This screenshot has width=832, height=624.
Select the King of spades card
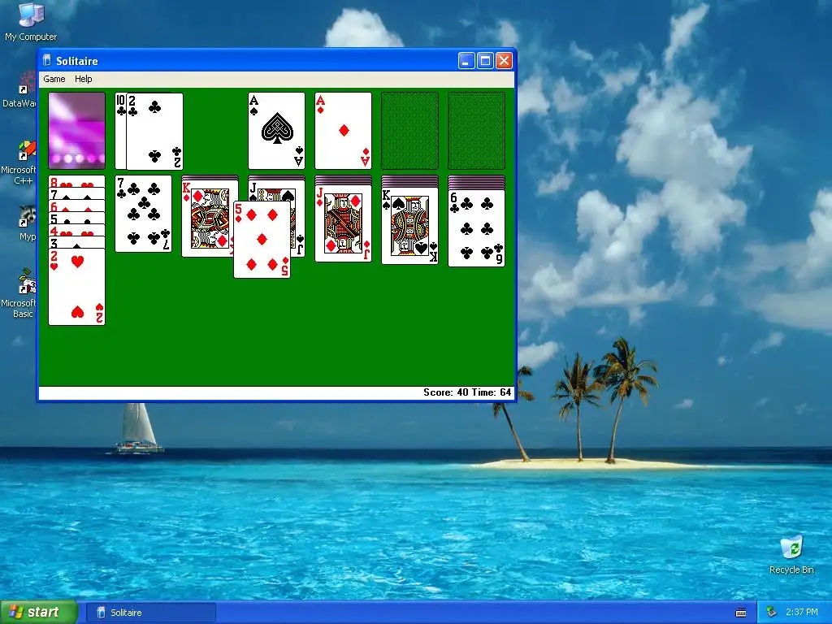point(409,226)
